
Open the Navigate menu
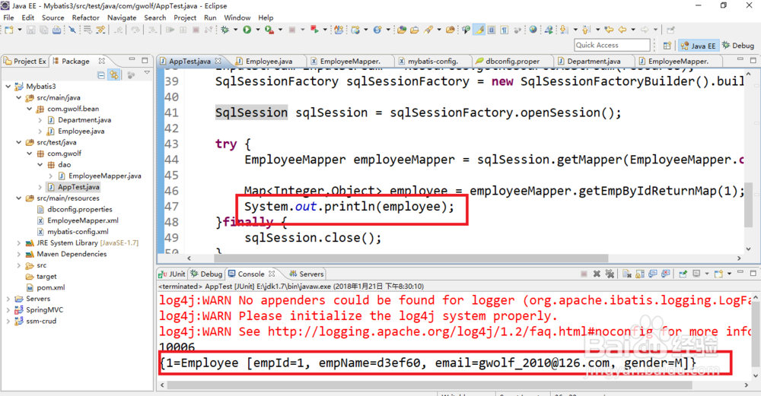point(122,17)
